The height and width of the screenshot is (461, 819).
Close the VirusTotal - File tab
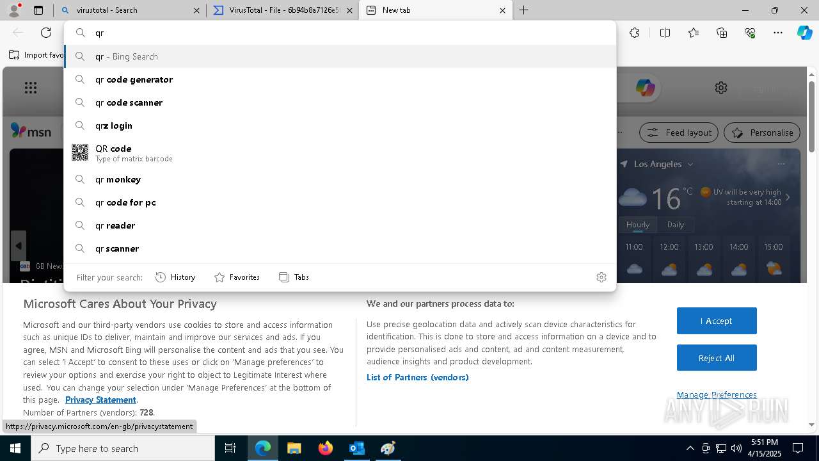[x=349, y=10]
